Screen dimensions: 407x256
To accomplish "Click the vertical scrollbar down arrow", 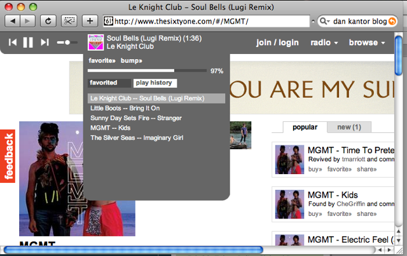I will pos(399,241).
